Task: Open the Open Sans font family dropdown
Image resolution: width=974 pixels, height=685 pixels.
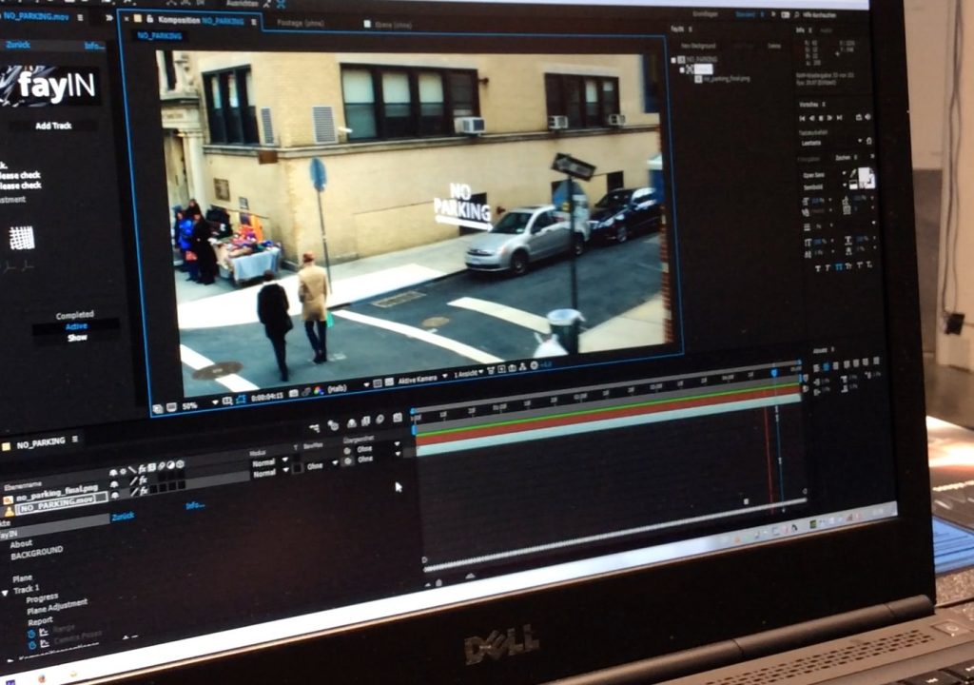Action: click(824, 175)
